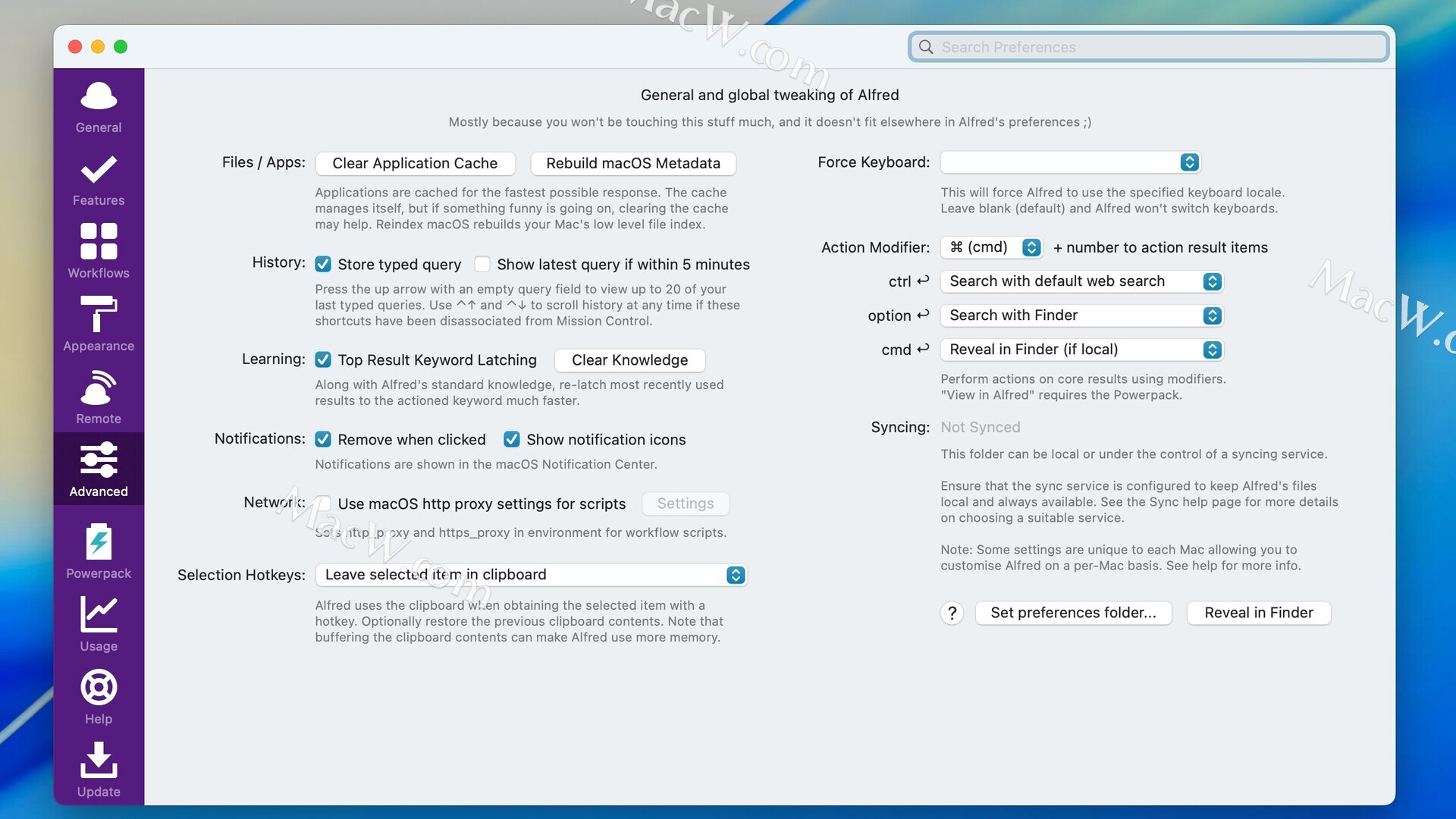Screen dimensions: 1456x819
Task: Open the General hat icon
Action: click(99, 97)
